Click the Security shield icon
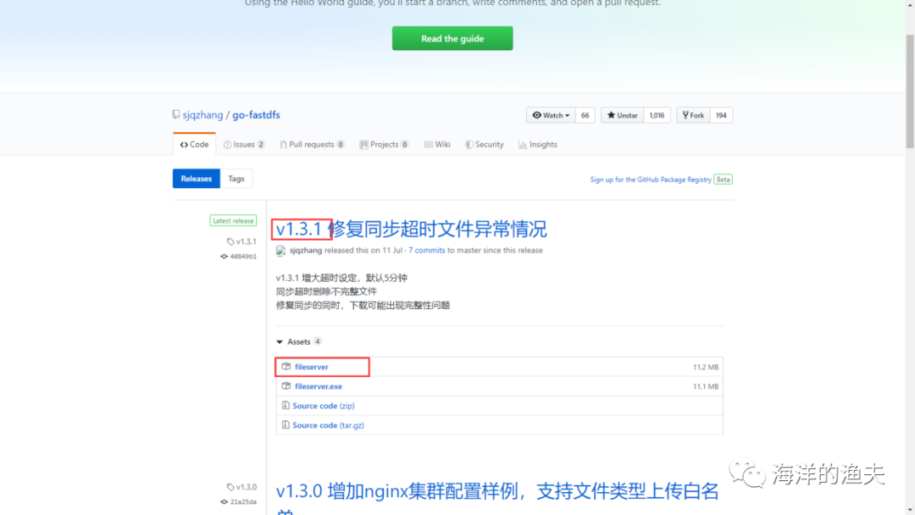 (x=469, y=144)
